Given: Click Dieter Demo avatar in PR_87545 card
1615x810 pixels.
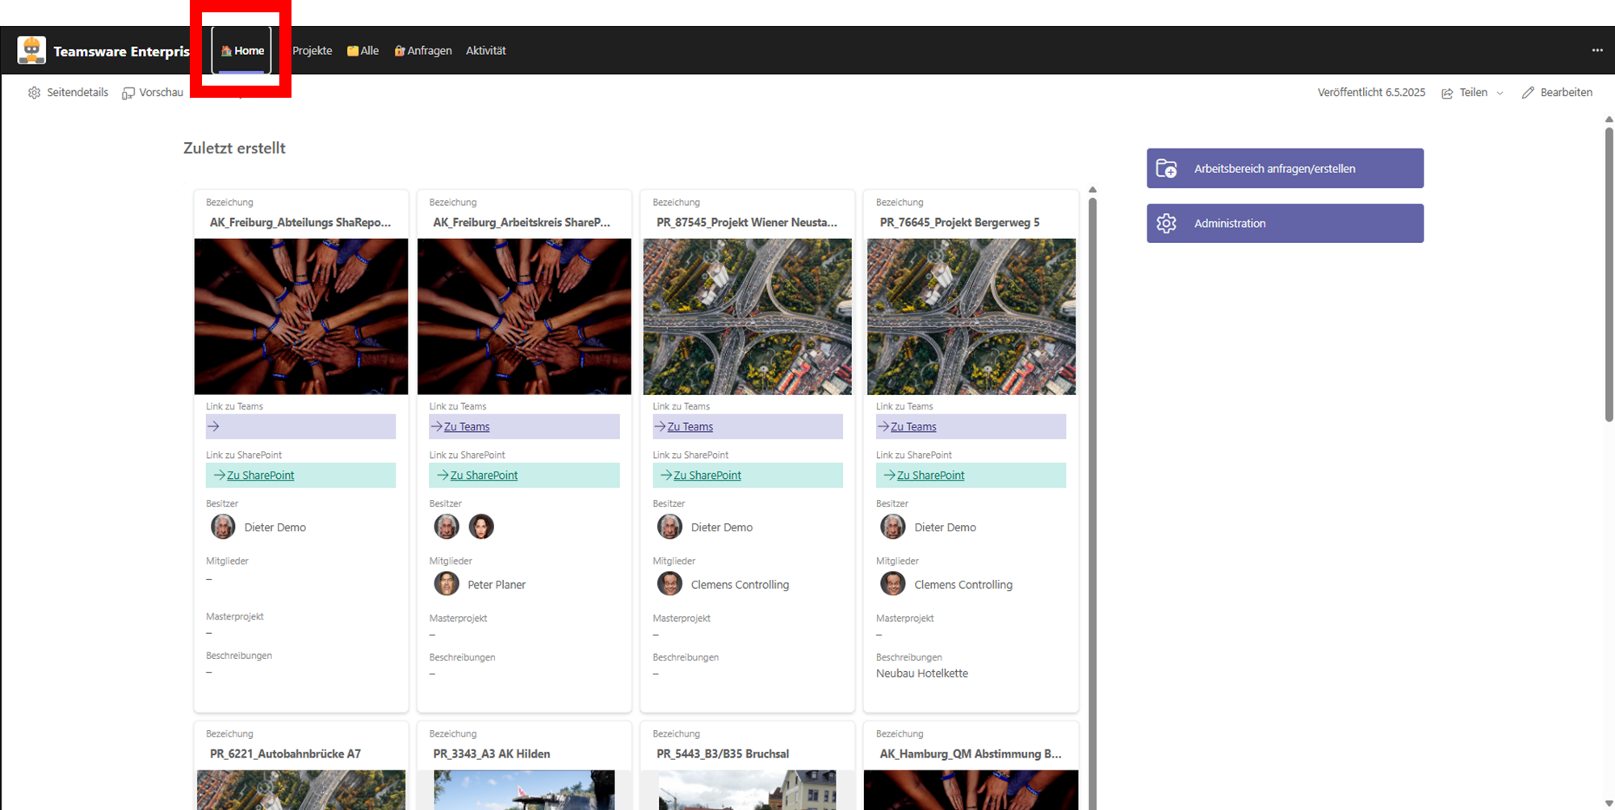Looking at the screenshot, I should click(x=669, y=527).
